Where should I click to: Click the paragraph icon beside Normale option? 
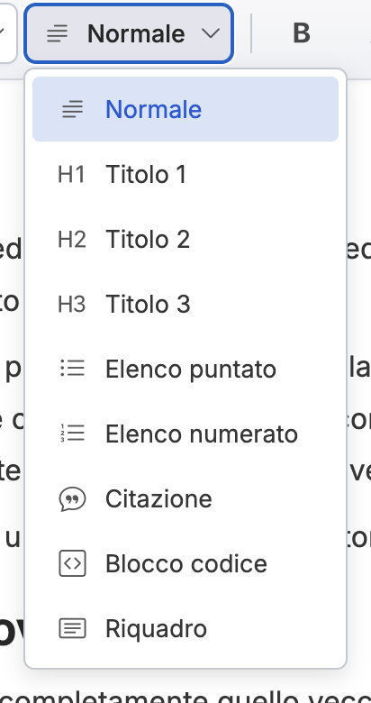click(72, 109)
